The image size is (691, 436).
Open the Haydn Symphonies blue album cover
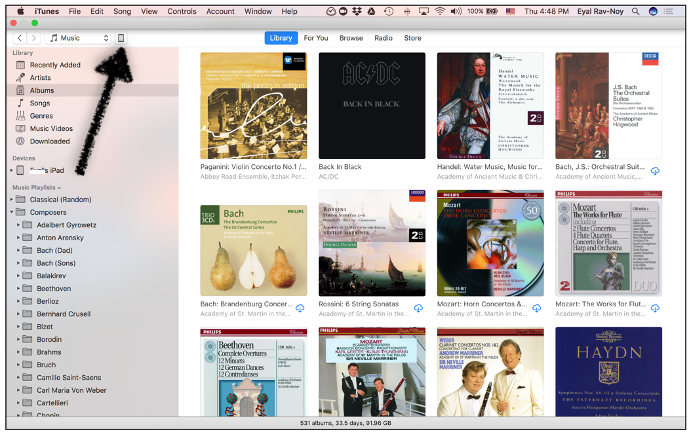click(x=608, y=372)
